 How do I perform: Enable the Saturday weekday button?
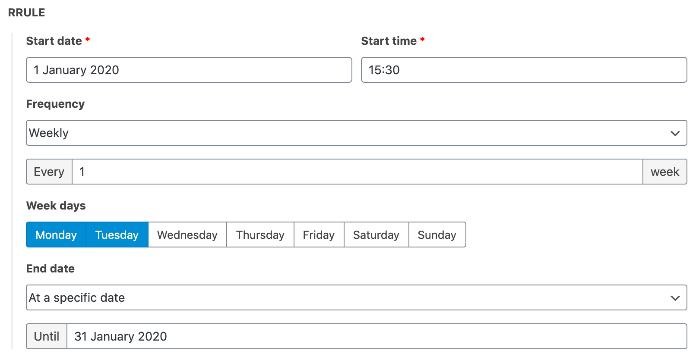(x=376, y=235)
